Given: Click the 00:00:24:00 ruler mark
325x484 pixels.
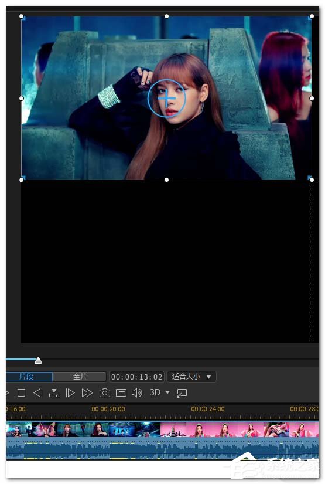Looking at the screenshot, I should tap(208, 409).
